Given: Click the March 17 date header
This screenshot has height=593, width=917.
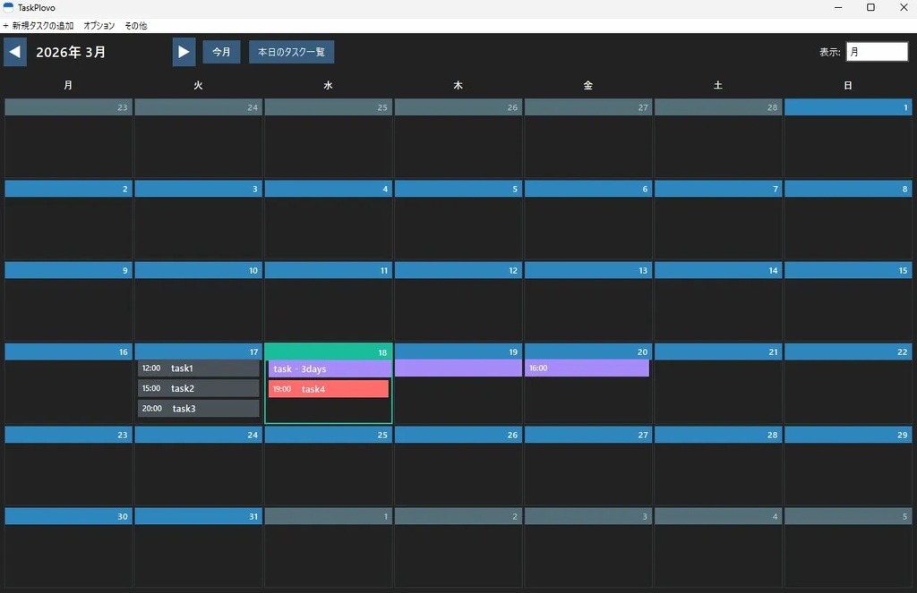Looking at the screenshot, I should 197,352.
